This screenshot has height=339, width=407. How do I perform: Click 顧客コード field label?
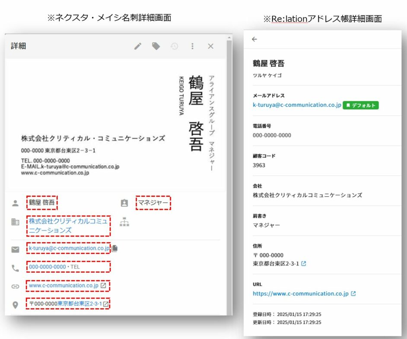click(x=264, y=156)
